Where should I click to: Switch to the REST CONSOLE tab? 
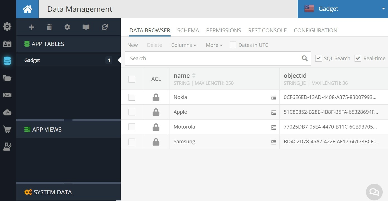tap(267, 30)
